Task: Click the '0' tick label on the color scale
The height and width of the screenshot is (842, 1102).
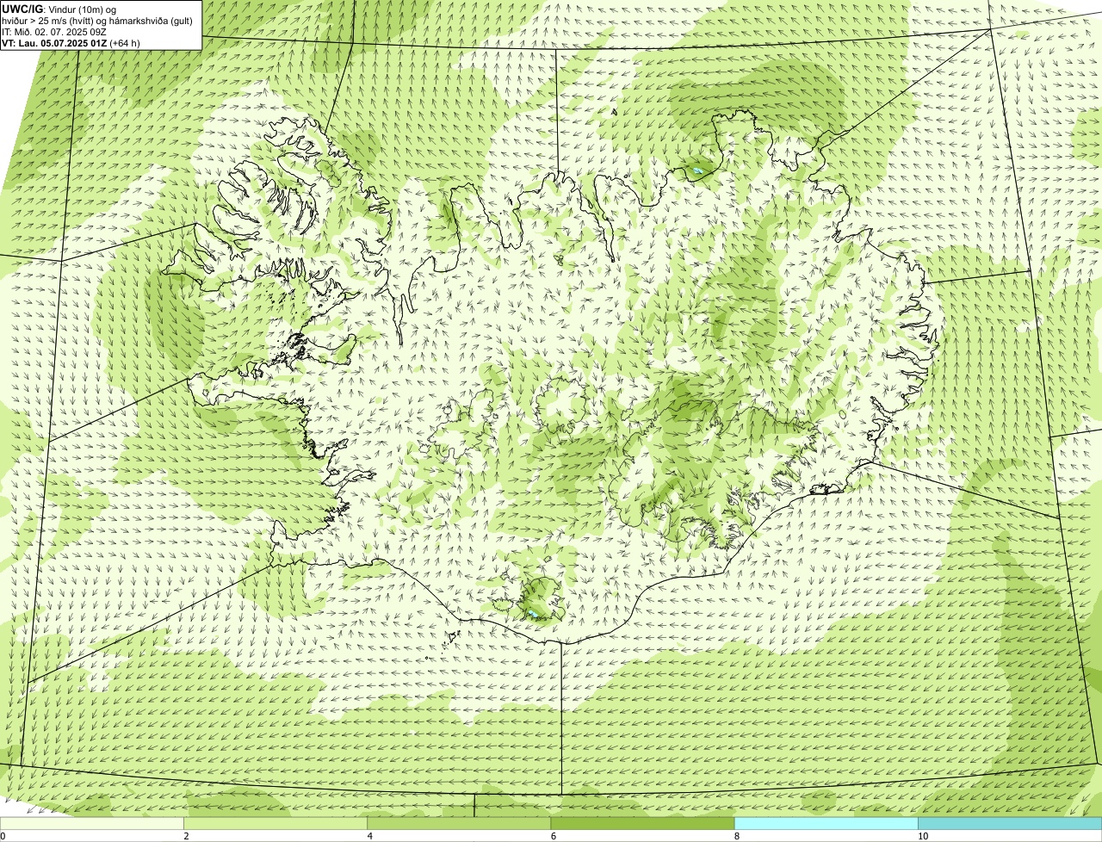Action: click(3, 836)
